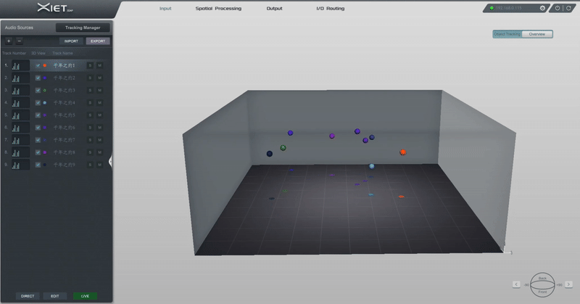Open connection settings gear icon
The height and width of the screenshot is (304, 580).
coord(542,9)
